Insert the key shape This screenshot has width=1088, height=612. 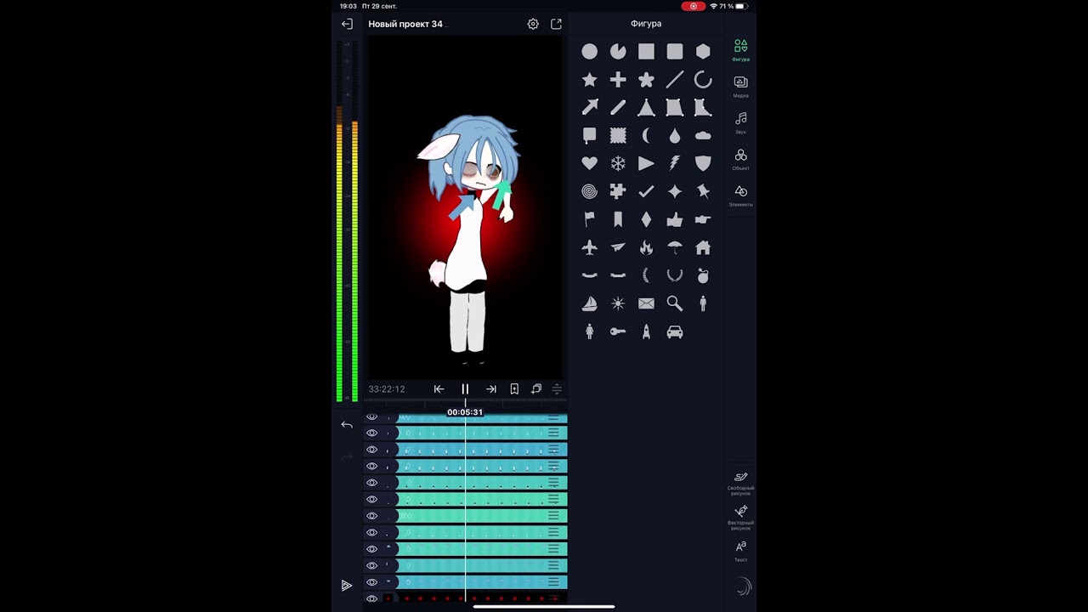pyautogui.click(x=618, y=331)
